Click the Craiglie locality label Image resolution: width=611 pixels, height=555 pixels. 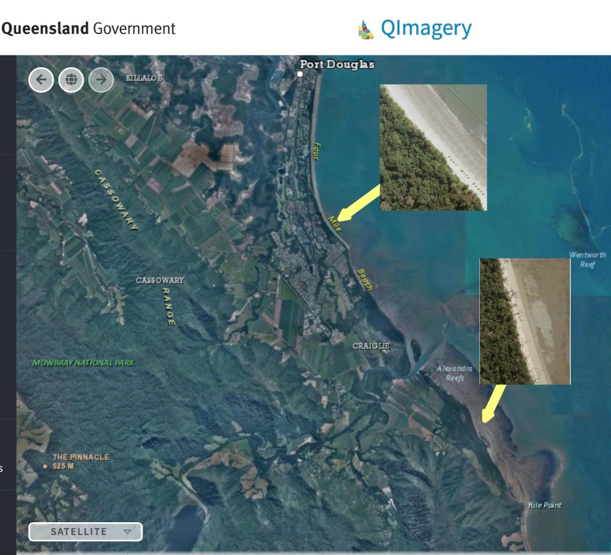pyautogui.click(x=371, y=346)
